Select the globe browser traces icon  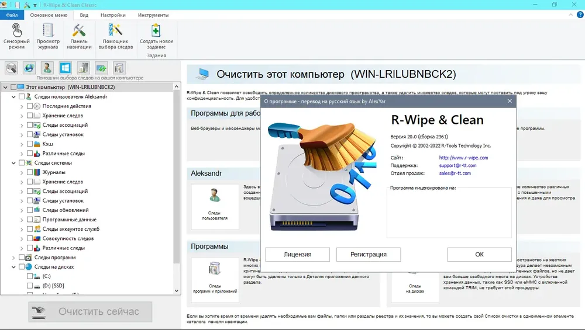click(29, 68)
